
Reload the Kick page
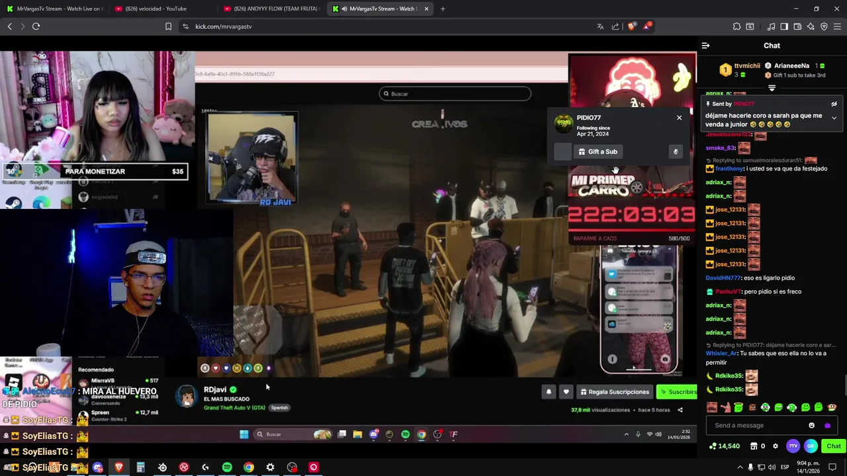(36, 26)
